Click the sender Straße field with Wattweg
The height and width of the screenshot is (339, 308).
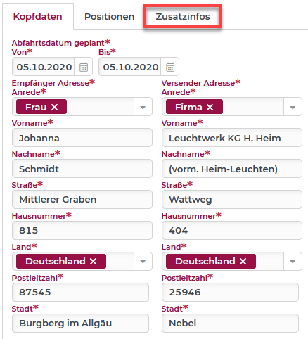point(232,199)
